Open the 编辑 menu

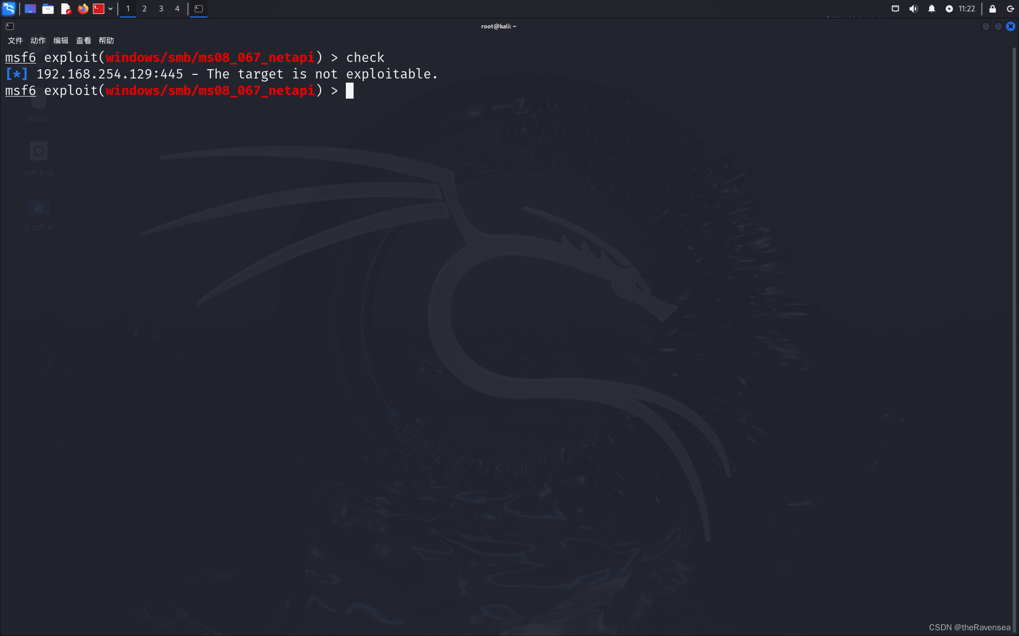[x=61, y=41]
